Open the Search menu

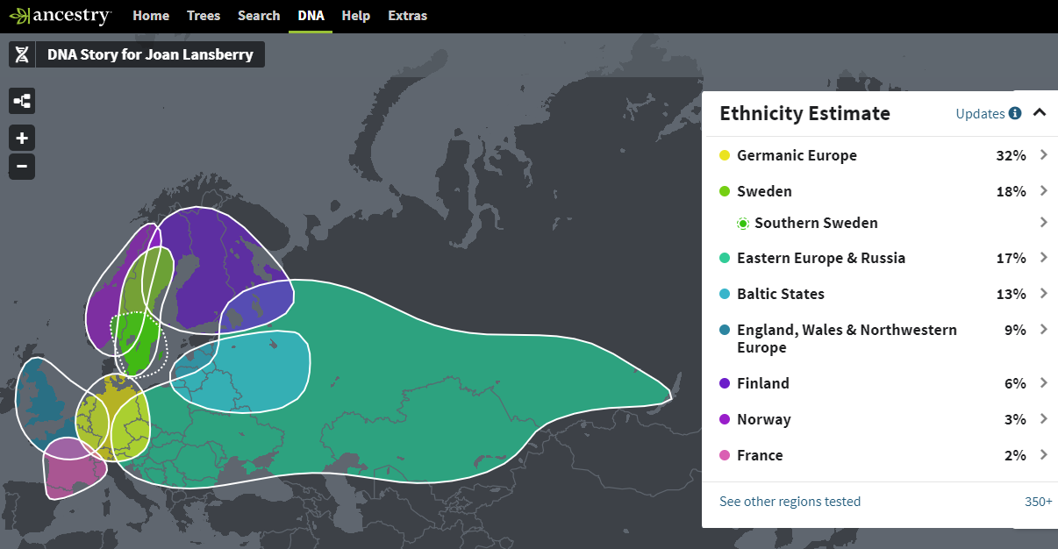259,16
